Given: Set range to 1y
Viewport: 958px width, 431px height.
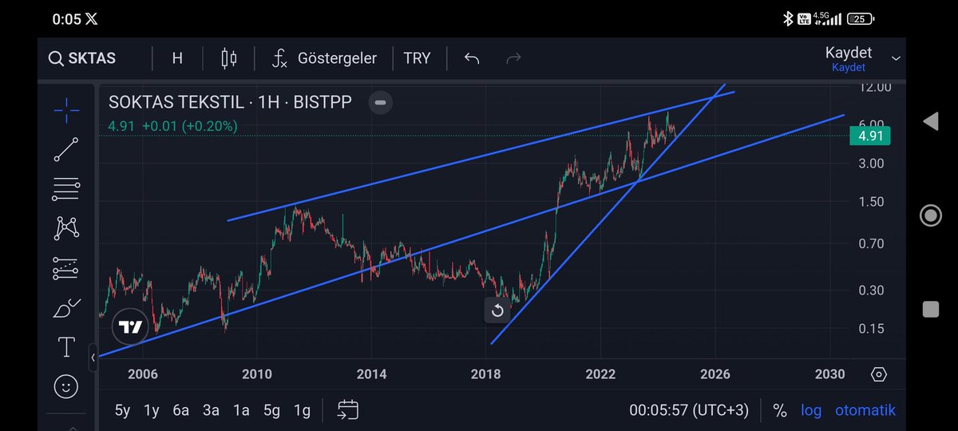Looking at the screenshot, I should click(x=152, y=410).
